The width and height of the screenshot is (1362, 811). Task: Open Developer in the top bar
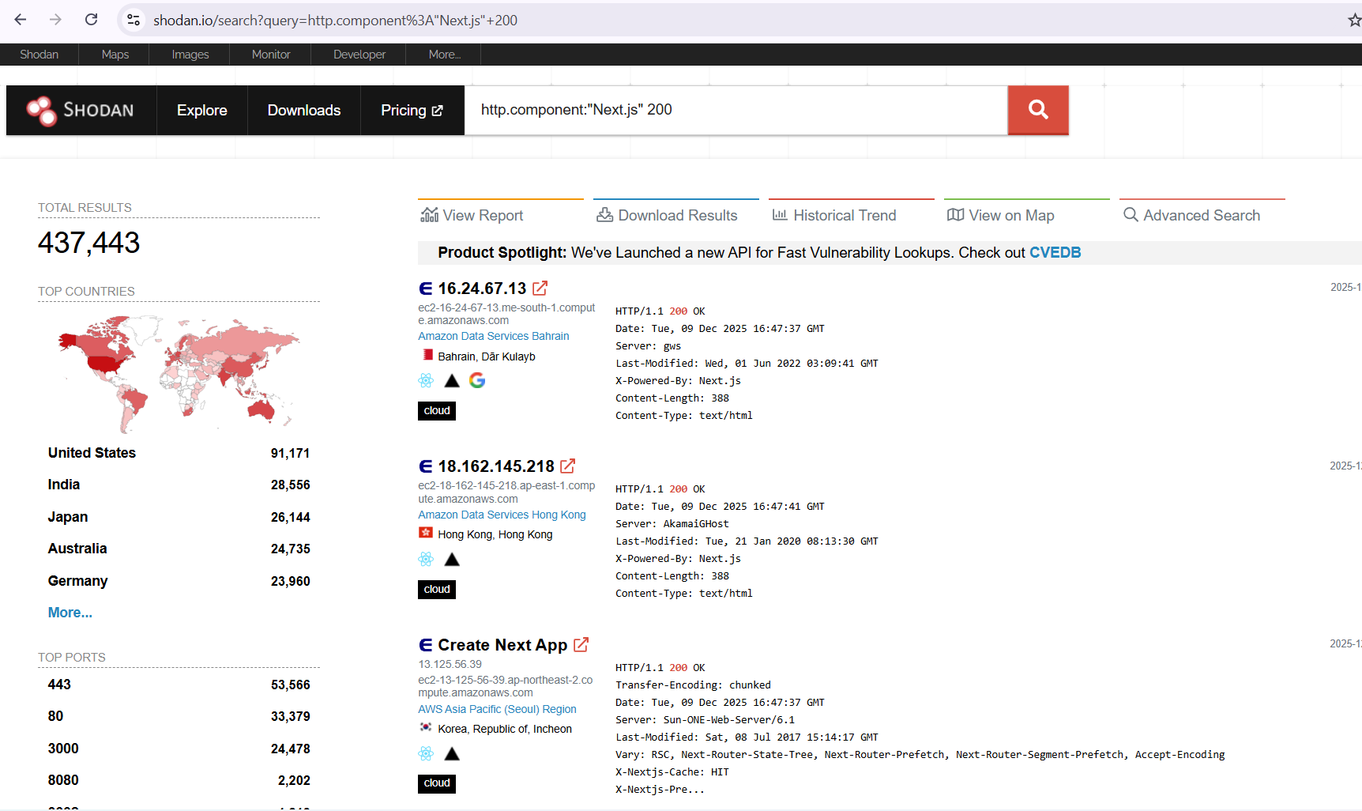(359, 55)
